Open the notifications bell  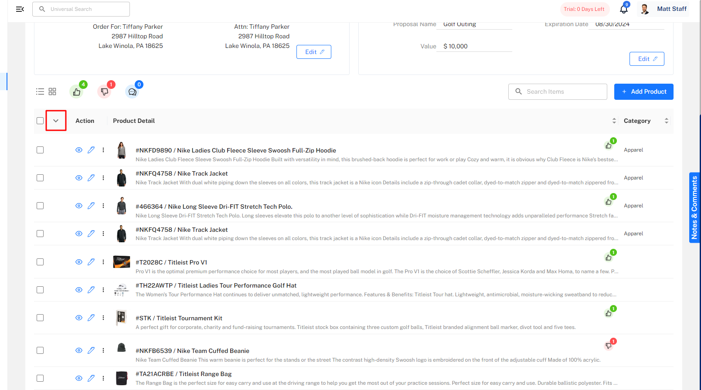point(624,9)
